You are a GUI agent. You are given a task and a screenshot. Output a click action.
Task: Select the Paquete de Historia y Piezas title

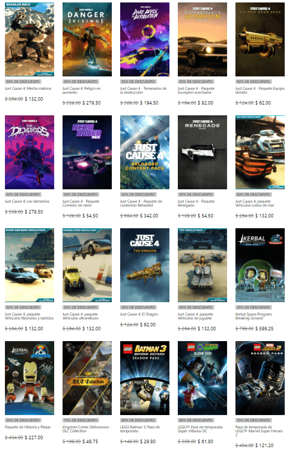tap(28, 427)
